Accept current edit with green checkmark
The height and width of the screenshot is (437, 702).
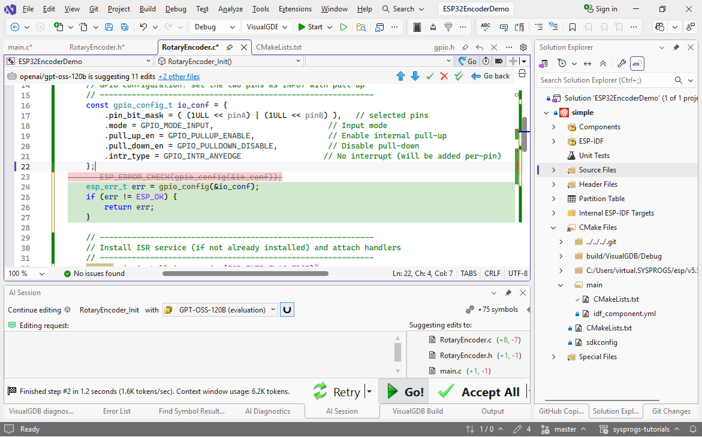click(x=430, y=76)
